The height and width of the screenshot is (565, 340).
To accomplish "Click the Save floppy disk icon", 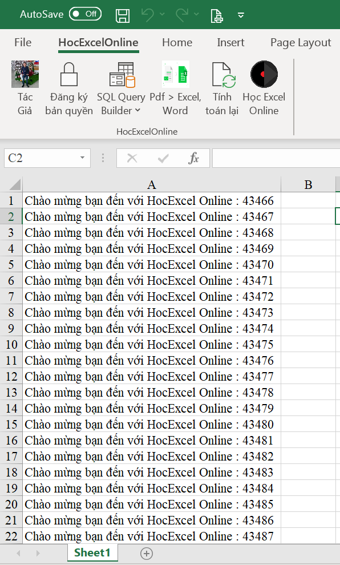I will click(123, 15).
